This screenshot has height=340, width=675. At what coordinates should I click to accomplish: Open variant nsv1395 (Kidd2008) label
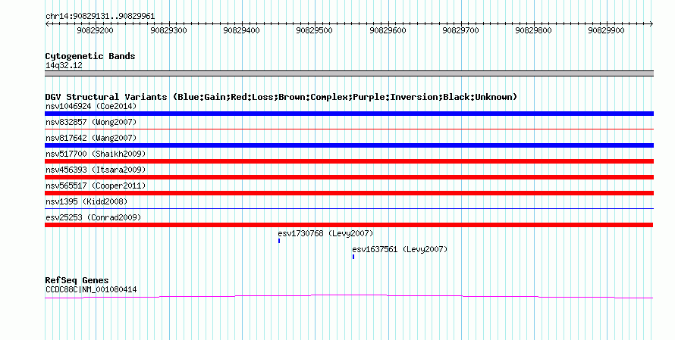[x=86, y=201]
